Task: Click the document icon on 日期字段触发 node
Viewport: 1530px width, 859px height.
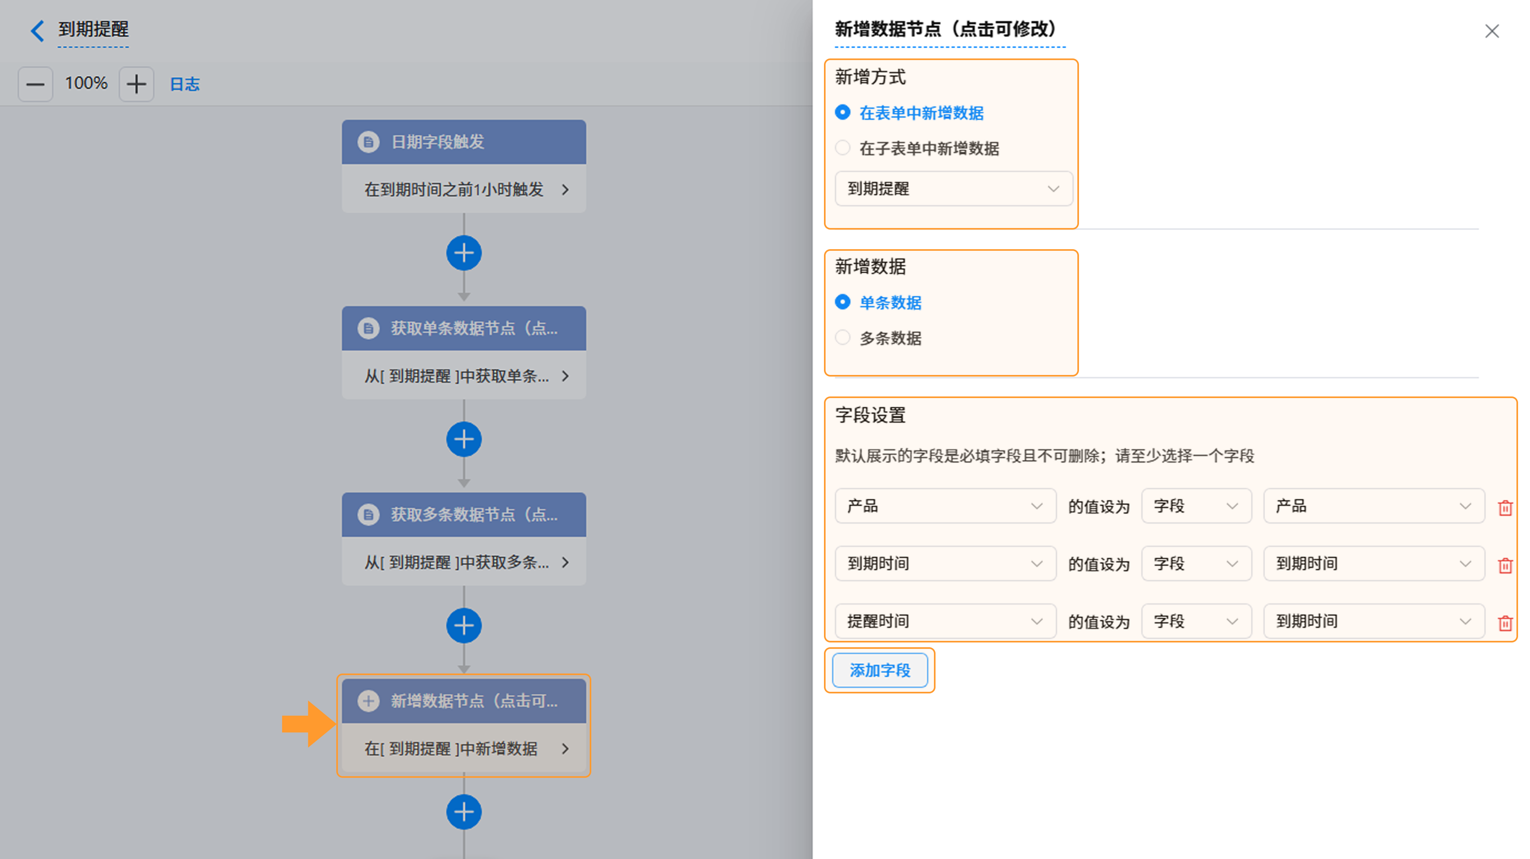Action: point(368,142)
